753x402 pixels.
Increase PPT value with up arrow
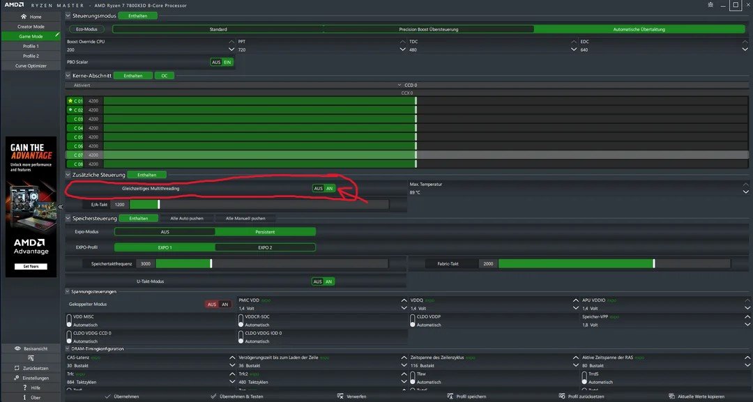[x=402, y=42]
